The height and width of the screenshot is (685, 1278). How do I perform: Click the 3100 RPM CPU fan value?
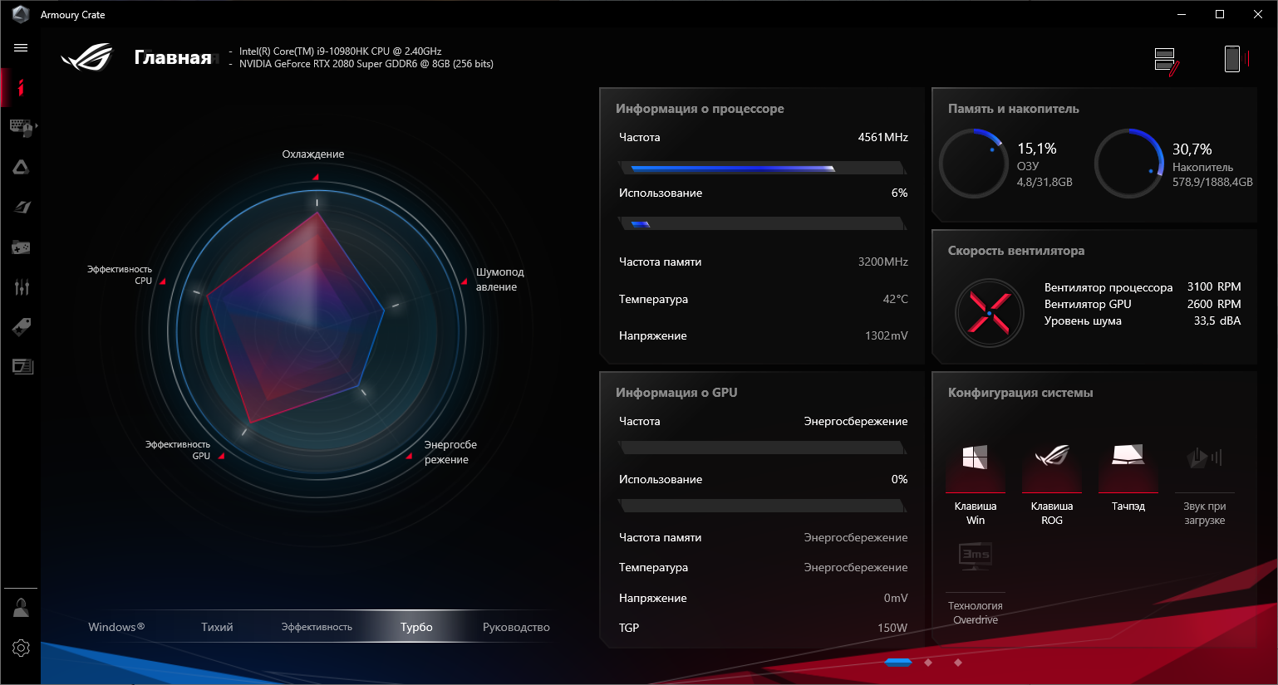coord(1214,286)
